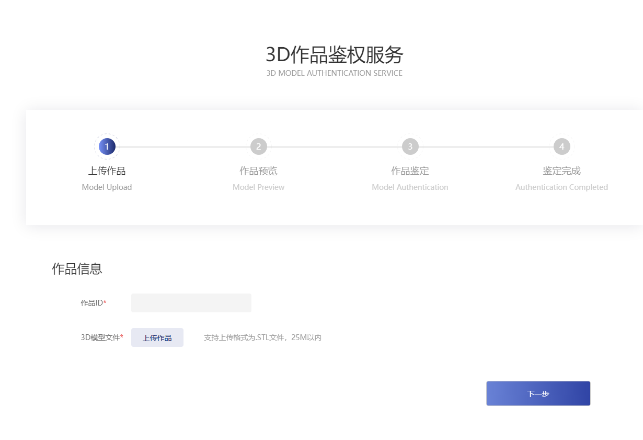The width and height of the screenshot is (643, 440).
Task: Focus the 作品ID input field
Action: pos(191,303)
